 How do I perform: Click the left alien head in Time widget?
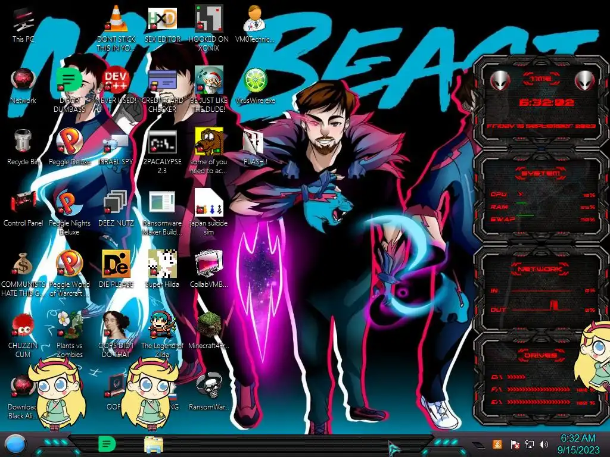499,81
